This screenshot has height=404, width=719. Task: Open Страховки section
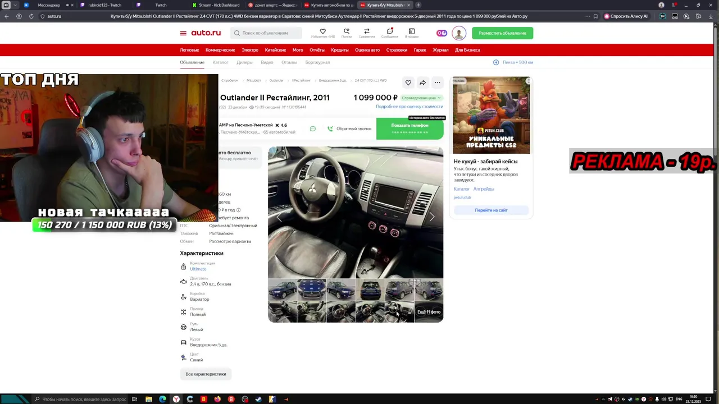tap(397, 50)
